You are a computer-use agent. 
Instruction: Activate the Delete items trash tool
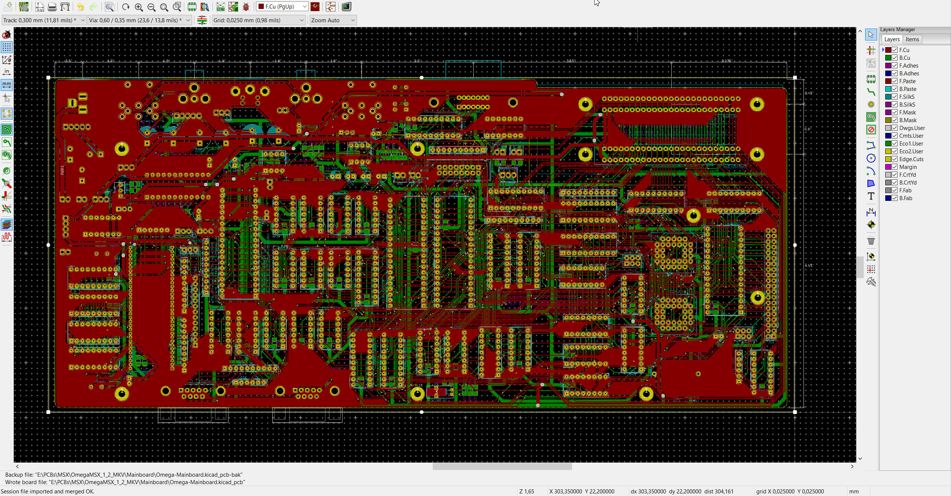(x=871, y=241)
